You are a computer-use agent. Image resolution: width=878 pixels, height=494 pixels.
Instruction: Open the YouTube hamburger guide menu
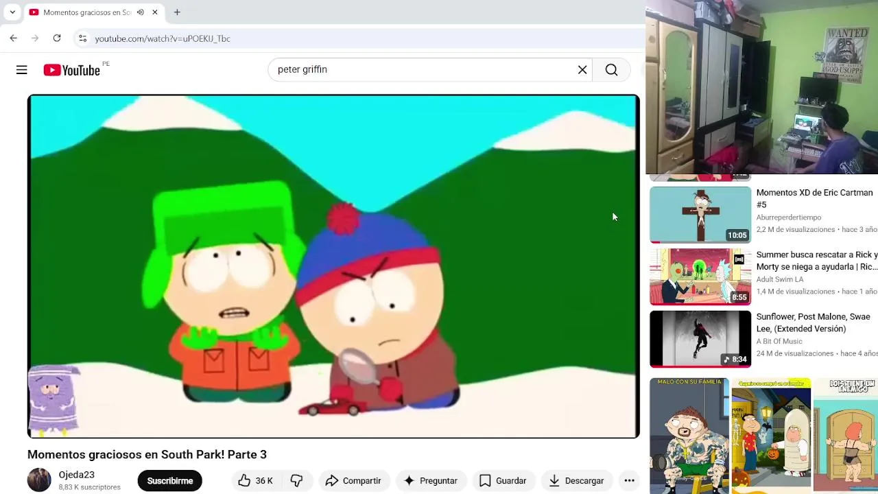[x=22, y=70]
